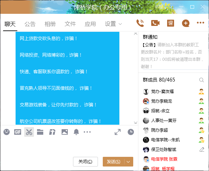Click message line 快递、客服联系你退款的
The width and height of the screenshot is (209, 171).
point(53,72)
